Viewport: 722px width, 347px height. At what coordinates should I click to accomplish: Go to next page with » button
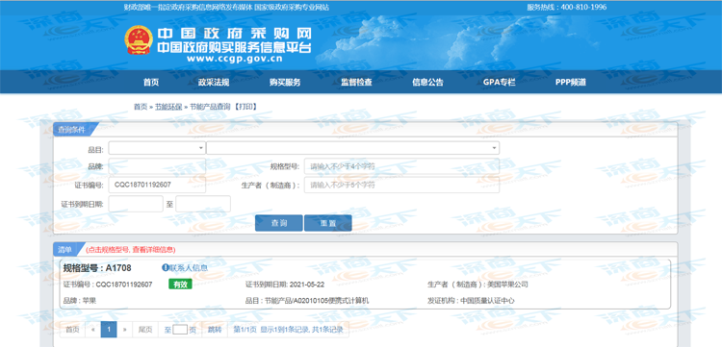click(124, 330)
